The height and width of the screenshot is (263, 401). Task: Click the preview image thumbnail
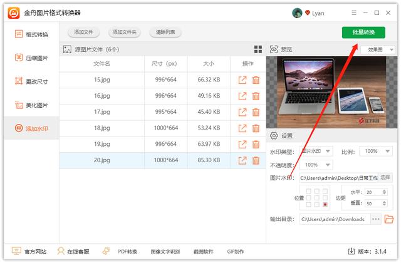click(331, 92)
